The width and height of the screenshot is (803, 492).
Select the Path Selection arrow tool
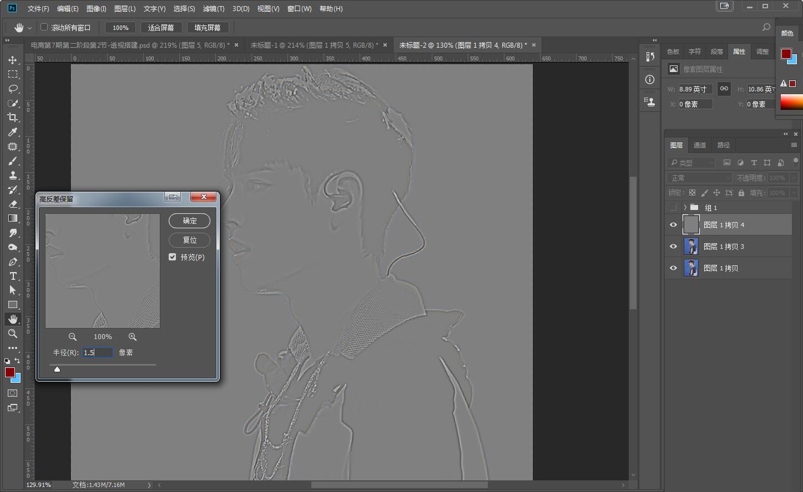pyautogui.click(x=13, y=290)
